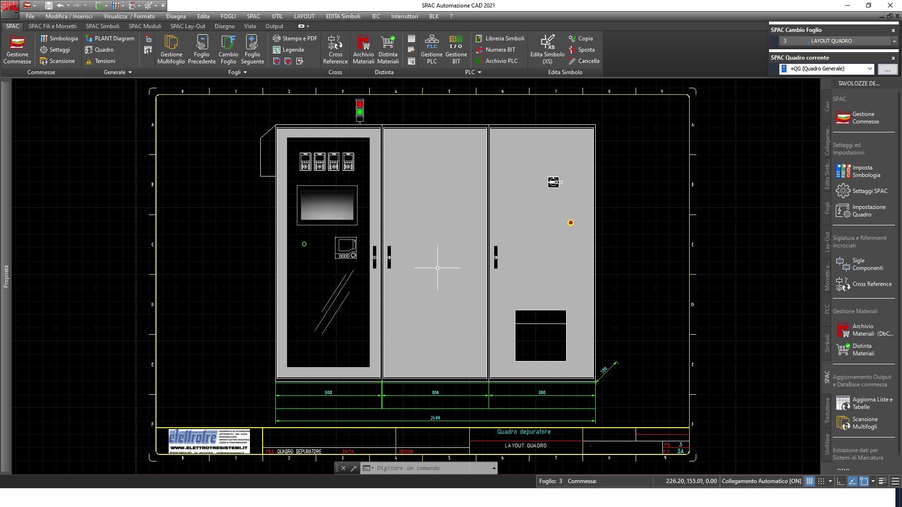Toggle Collegamento Automatico [ON] status
Viewport: 902px width, 507px height.
click(762, 481)
